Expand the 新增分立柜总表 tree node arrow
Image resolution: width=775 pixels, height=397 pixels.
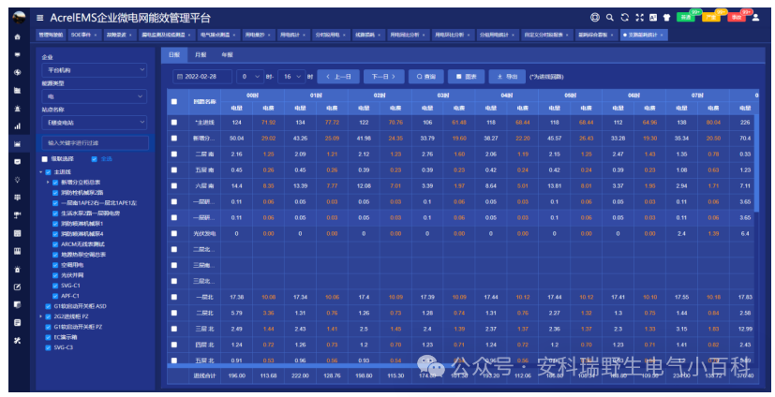click(x=48, y=183)
